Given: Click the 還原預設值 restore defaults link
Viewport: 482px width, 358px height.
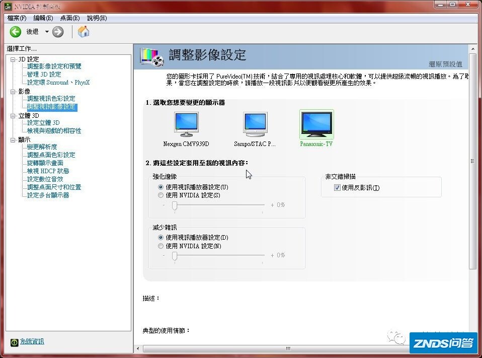Looking at the screenshot, I should click(445, 64).
